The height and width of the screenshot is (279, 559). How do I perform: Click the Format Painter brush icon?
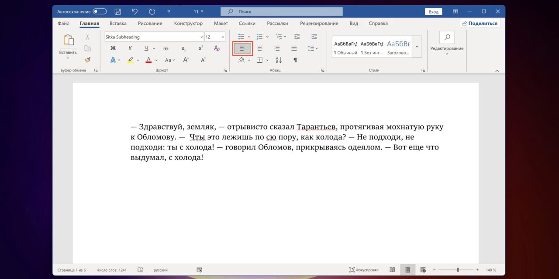[x=87, y=60]
